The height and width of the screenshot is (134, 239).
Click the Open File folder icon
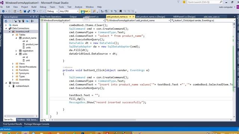click(x=21, y=11)
